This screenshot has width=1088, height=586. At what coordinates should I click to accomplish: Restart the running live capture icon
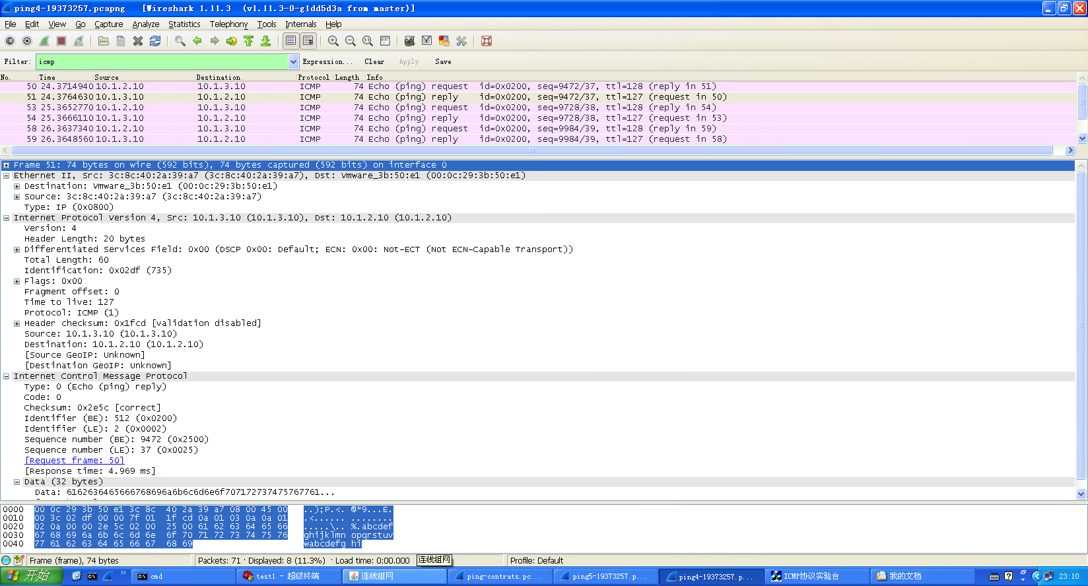pos(79,41)
